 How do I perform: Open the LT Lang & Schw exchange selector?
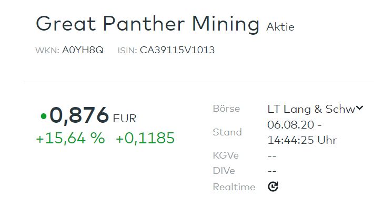click(x=310, y=109)
